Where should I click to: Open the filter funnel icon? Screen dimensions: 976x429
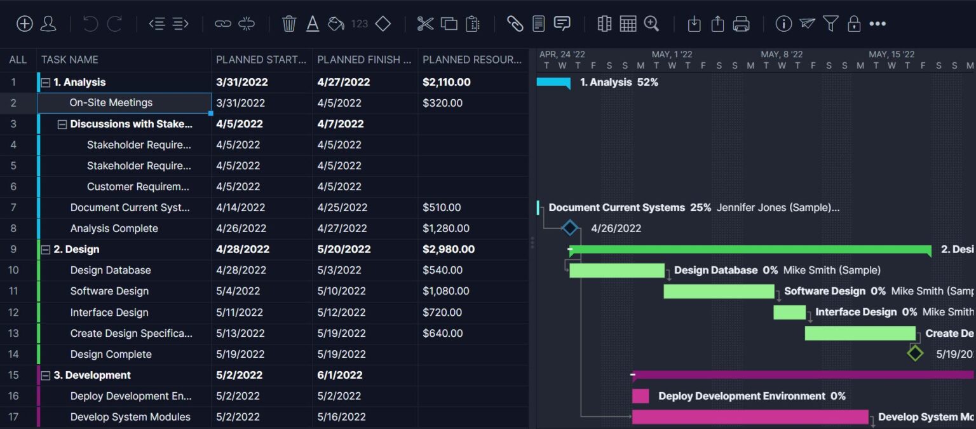tap(830, 24)
